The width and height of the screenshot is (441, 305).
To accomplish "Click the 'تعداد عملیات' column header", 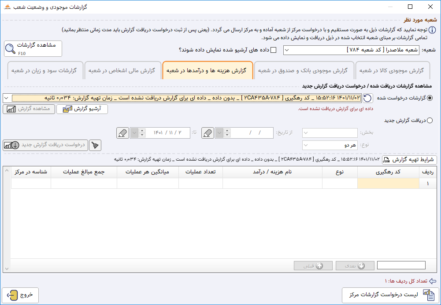I will pos(200,172).
